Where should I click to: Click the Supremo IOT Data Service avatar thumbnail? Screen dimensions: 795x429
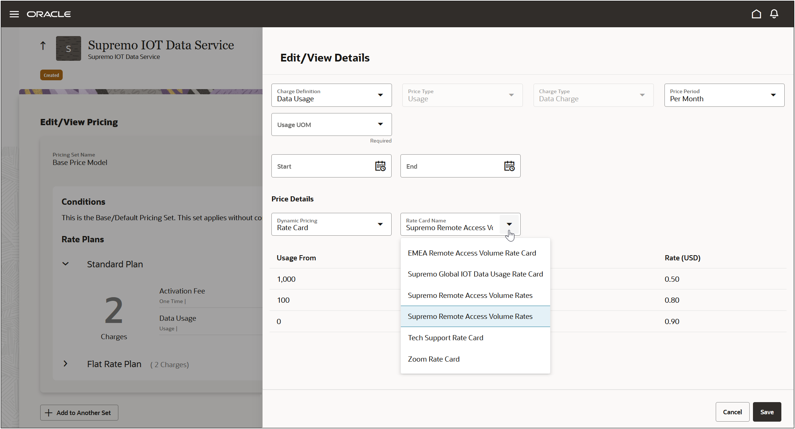pyautogui.click(x=68, y=48)
